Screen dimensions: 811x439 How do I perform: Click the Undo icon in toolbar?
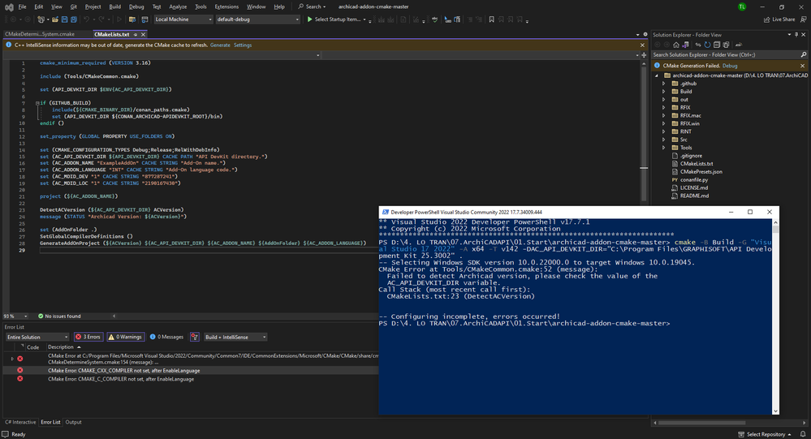[x=88, y=19]
